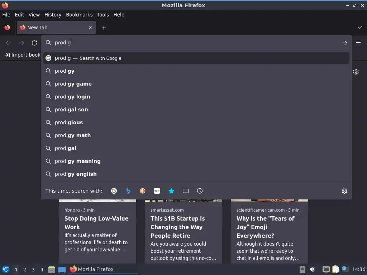Choose the 'prodigy login' suggestion

point(196,97)
